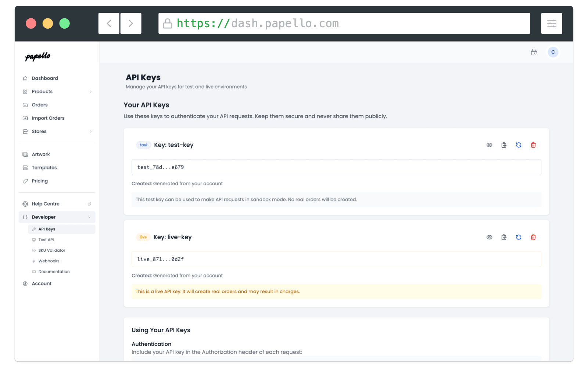Image resolution: width=588 pixels, height=367 pixels.
Task: Expand the Stores section
Action: click(x=39, y=131)
